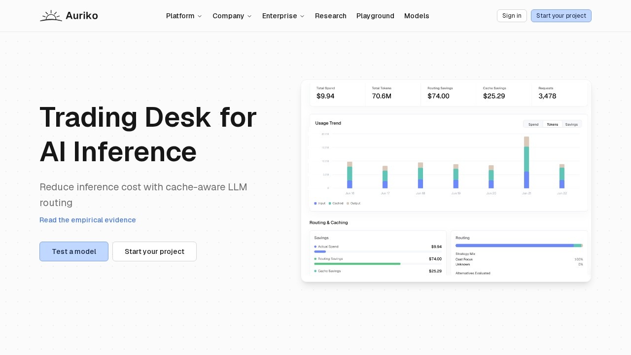Click the Auriko brand name text
The height and width of the screenshot is (355, 631).
pyautogui.click(x=82, y=16)
